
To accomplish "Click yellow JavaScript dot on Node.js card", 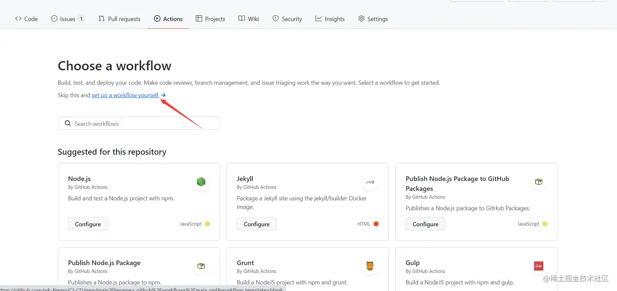I will pyautogui.click(x=207, y=224).
